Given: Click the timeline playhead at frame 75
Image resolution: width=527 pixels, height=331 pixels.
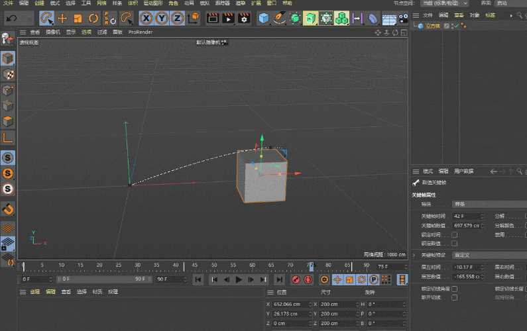Looking at the screenshot, I should [311, 267].
